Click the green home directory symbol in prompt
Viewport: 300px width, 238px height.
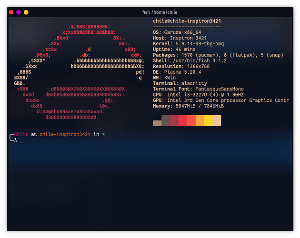point(104,134)
